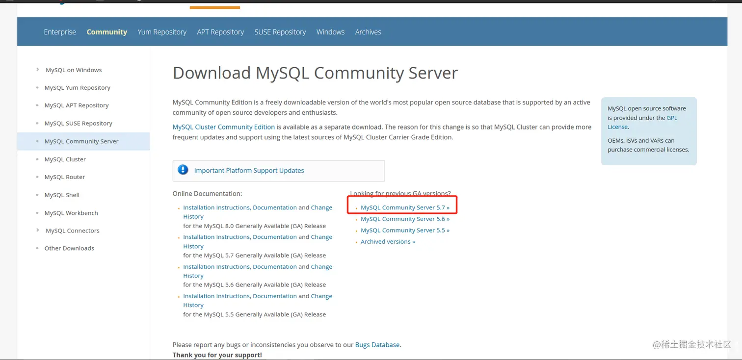The height and width of the screenshot is (360, 742).
Task: Open MySQL Community Server 5.7 link
Action: (405, 207)
